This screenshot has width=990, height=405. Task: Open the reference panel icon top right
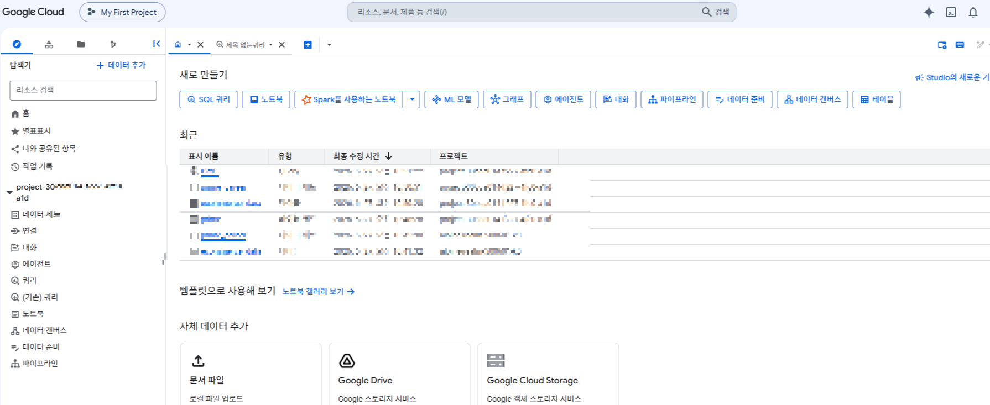[942, 45]
